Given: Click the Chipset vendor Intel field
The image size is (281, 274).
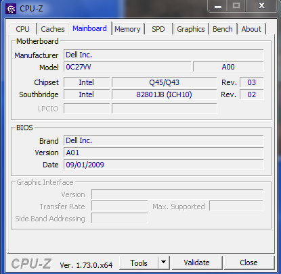Looking at the screenshot, I should pyautogui.click(x=87, y=82).
